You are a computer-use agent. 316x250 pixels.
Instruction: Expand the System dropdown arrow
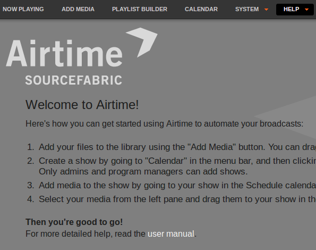(x=266, y=10)
